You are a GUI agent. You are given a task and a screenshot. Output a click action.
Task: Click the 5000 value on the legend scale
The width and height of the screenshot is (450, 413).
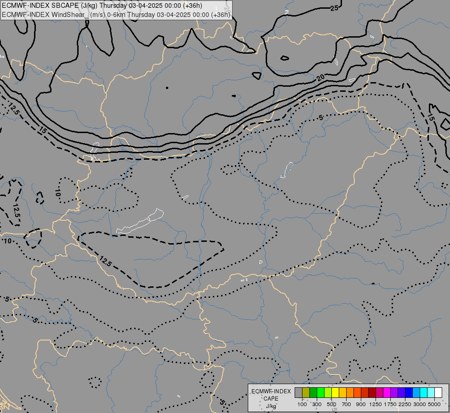(434, 404)
